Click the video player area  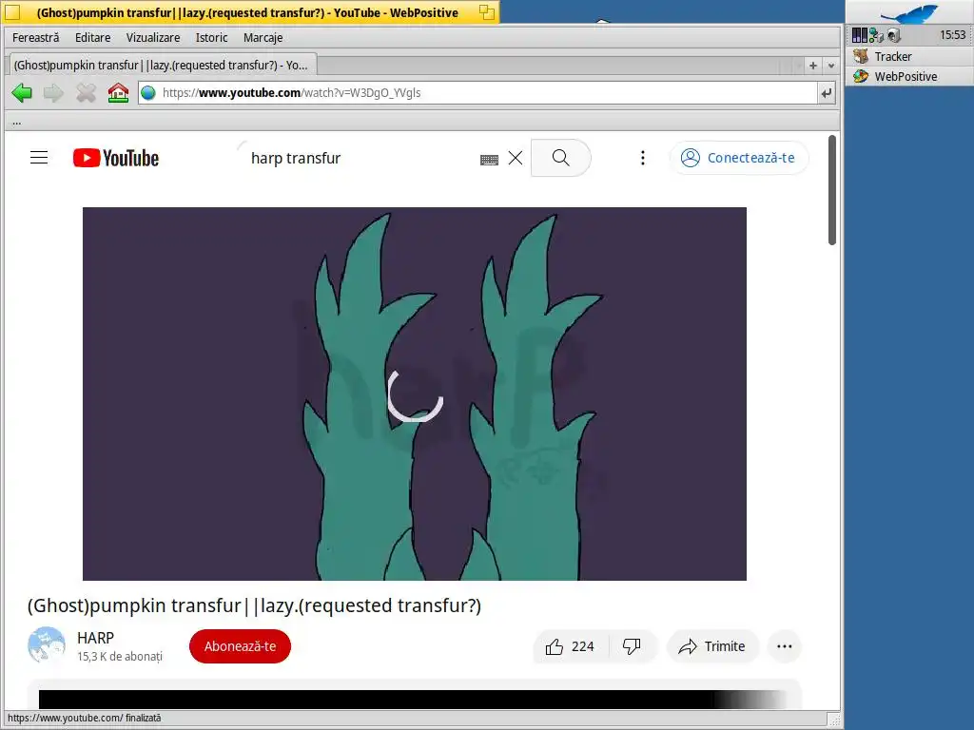click(415, 394)
